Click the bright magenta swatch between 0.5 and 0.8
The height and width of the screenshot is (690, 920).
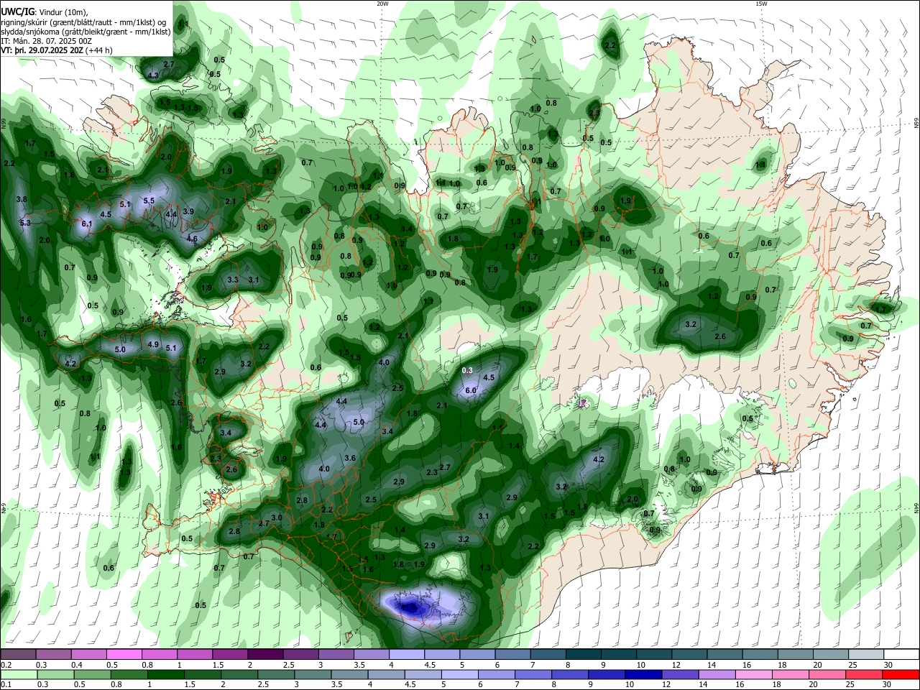tap(124, 655)
